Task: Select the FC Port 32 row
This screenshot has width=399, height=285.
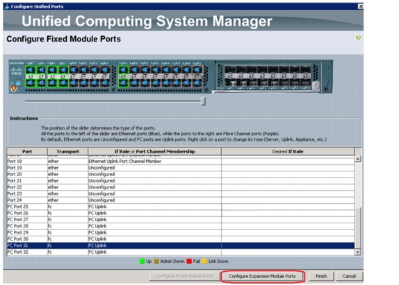Action: 181,252
